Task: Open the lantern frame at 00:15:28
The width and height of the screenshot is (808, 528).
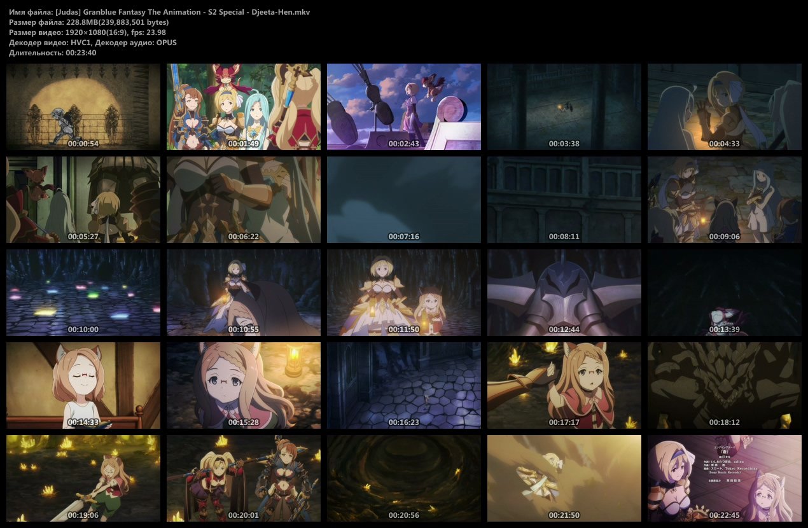Action: [x=244, y=386]
